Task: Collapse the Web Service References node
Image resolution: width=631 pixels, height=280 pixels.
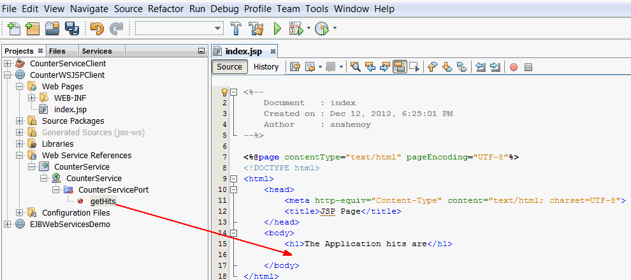Action: [19, 156]
